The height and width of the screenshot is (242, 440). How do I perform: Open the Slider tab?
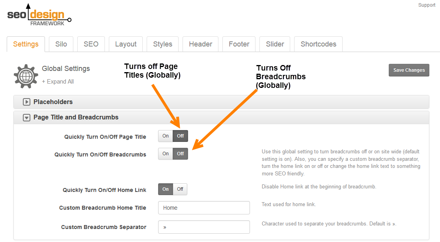[x=275, y=44]
